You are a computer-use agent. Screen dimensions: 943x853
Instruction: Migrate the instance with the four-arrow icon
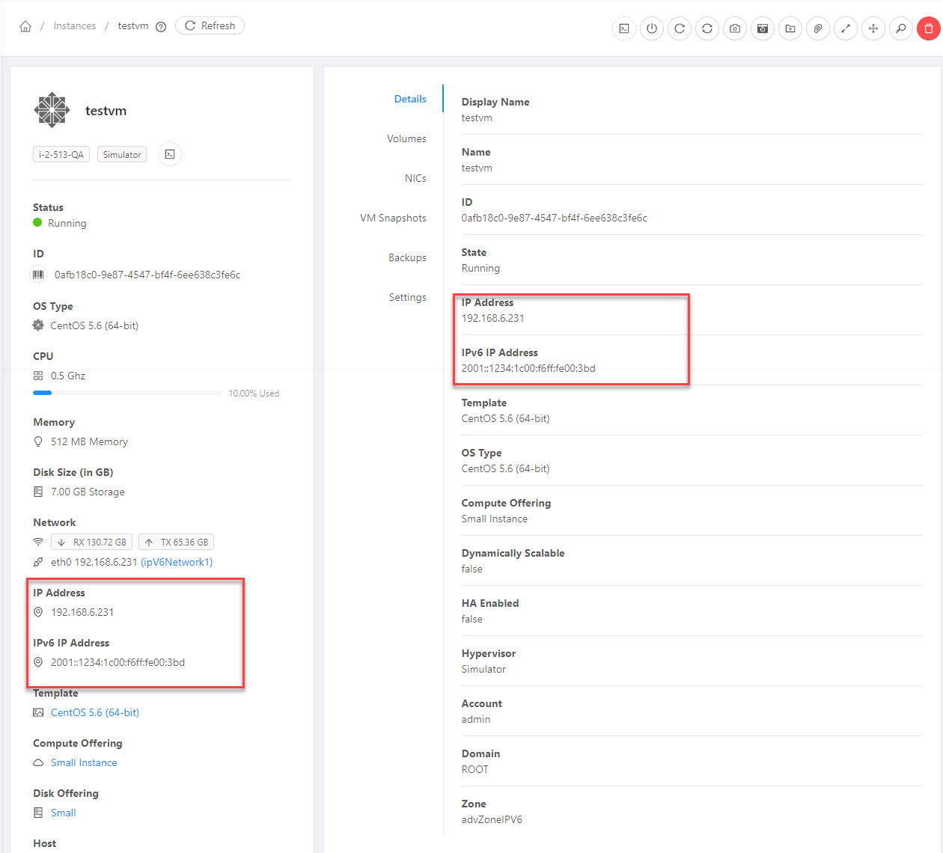873,28
